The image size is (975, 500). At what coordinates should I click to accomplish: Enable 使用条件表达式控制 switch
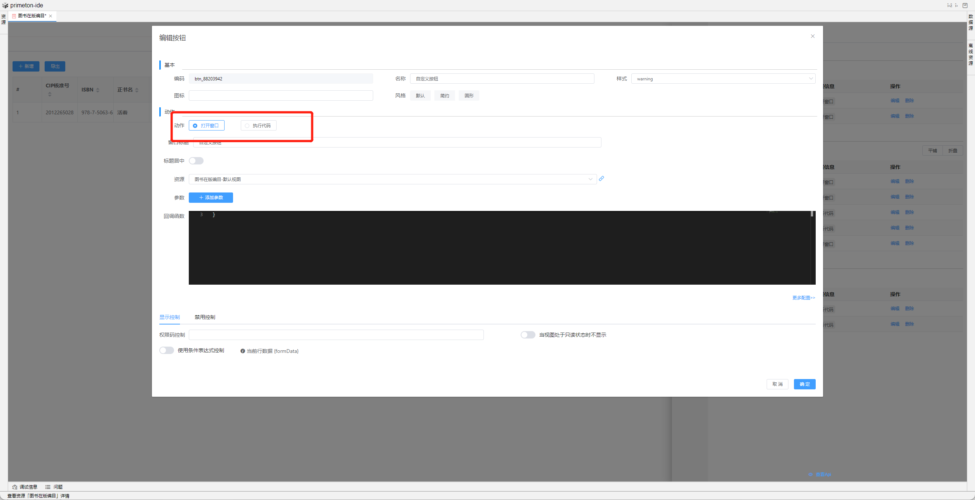tap(167, 351)
